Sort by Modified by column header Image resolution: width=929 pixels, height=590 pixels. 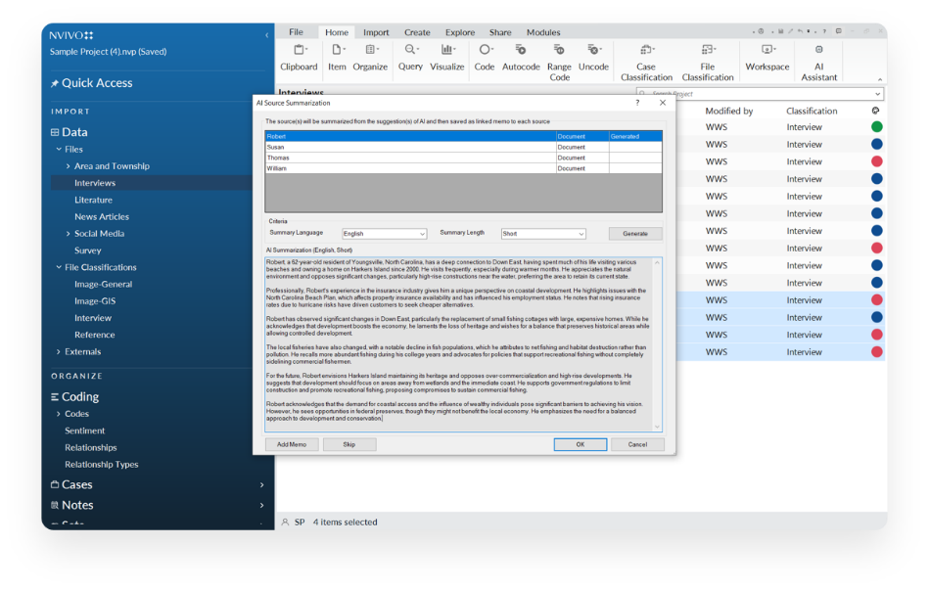(728, 111)
